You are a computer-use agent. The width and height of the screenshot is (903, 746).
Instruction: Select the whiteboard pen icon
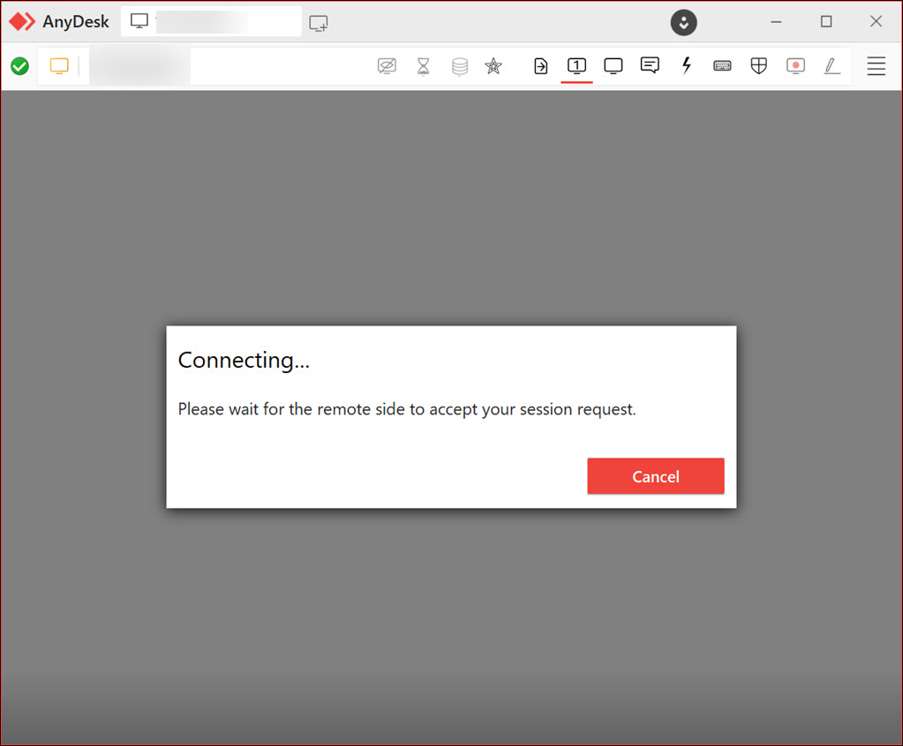click(832, 65)
